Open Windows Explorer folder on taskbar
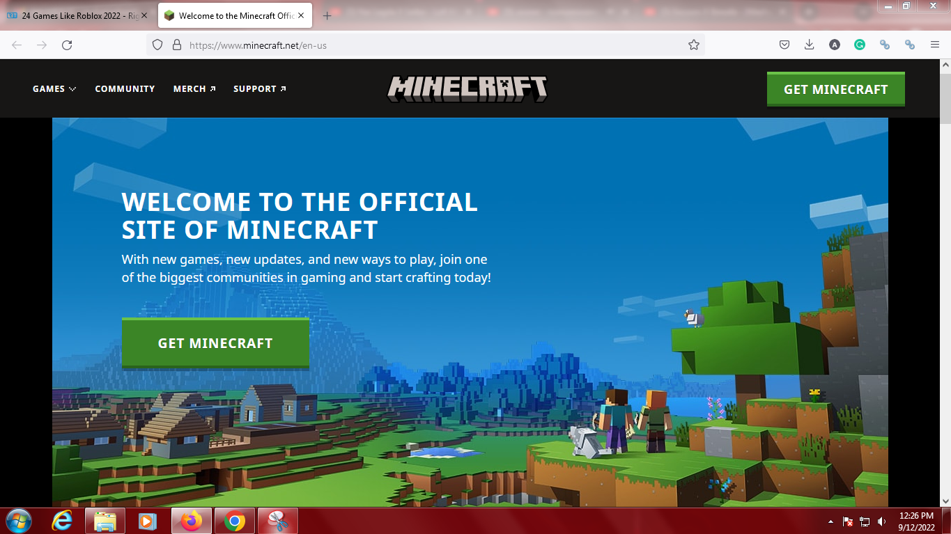 click(x=105, y=521)
